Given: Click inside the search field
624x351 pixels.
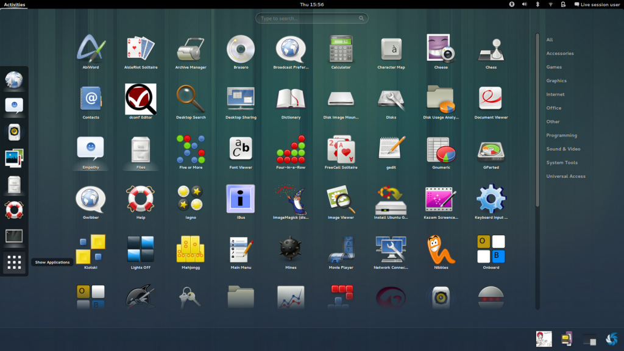Looking at the screenshot, I should coord(311,18).
